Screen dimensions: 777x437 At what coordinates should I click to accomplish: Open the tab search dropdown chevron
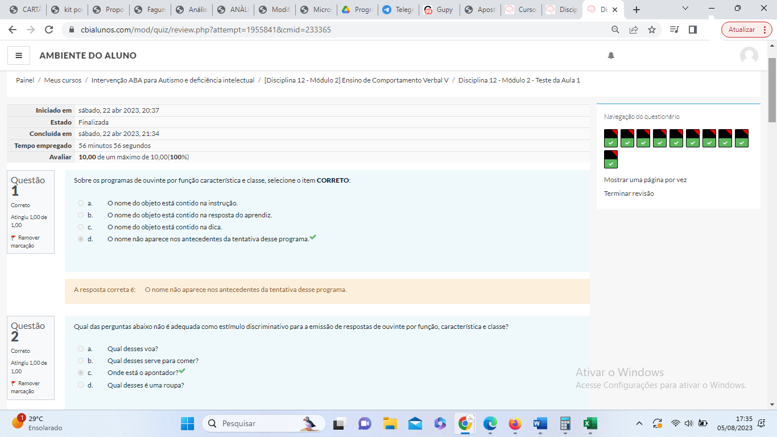tap(685, 9)
